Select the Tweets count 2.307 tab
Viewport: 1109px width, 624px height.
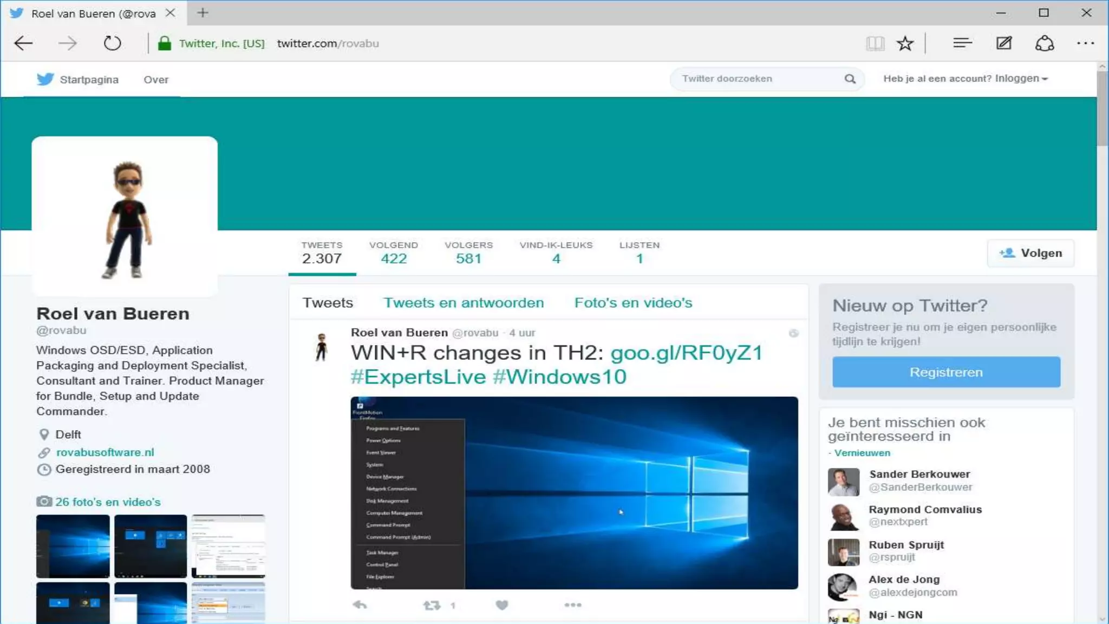pos(322,252)
